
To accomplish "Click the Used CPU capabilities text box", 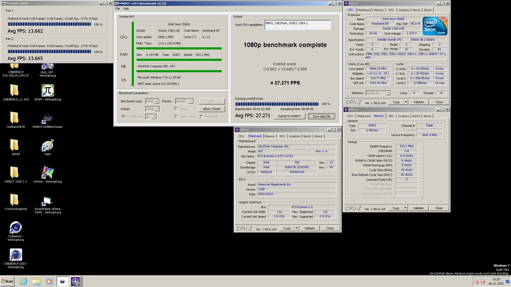I will click(298, 25).
